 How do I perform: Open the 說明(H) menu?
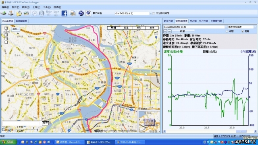pyautogui.click(x=57, y=7)
